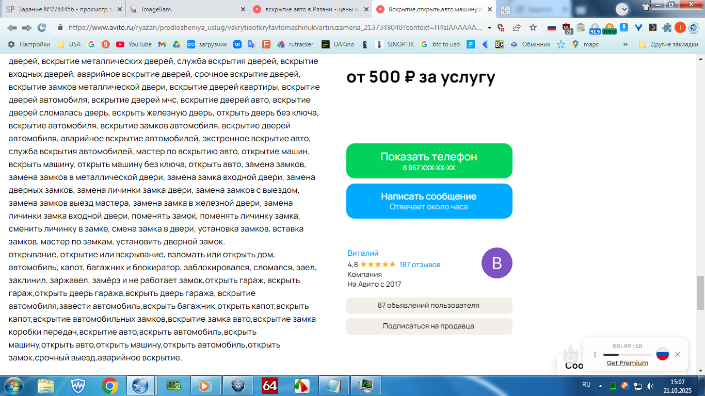Bookmark this page with the star icon
Screen dimensions: 705x396
point(533,28)
